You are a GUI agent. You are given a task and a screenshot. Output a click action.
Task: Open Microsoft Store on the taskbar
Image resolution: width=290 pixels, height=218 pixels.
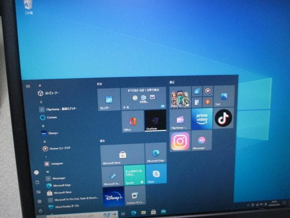pyautogui.click(x=153, y=212)
